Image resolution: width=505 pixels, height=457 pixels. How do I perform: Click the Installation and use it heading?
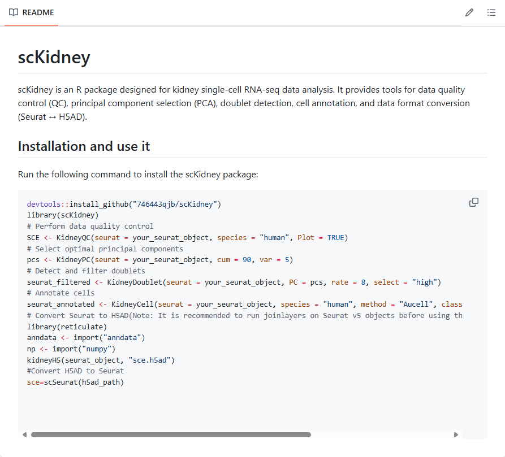click(x=84, y=146)
